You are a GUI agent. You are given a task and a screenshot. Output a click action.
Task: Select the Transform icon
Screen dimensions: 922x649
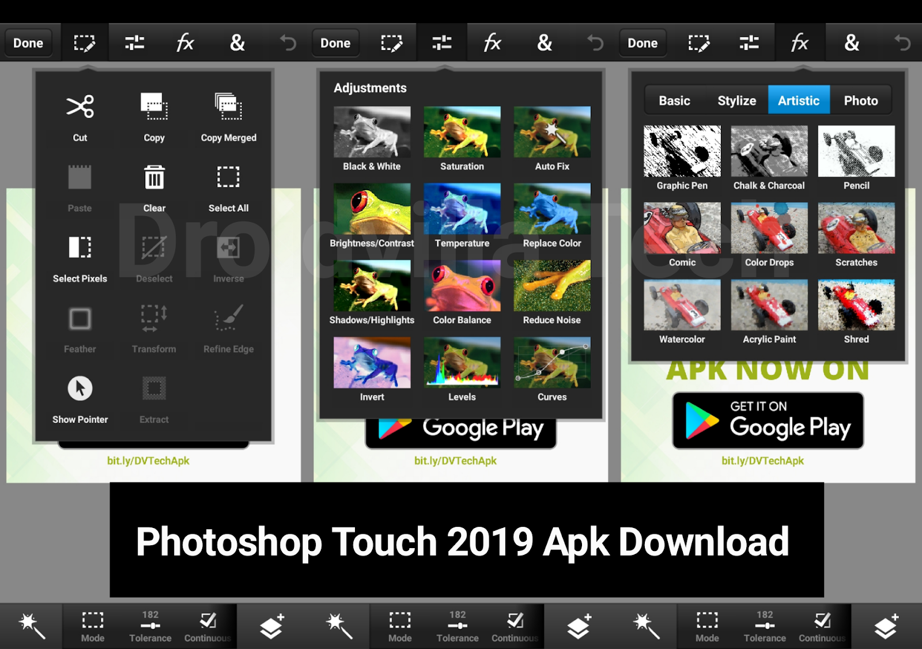click(154, 318)
